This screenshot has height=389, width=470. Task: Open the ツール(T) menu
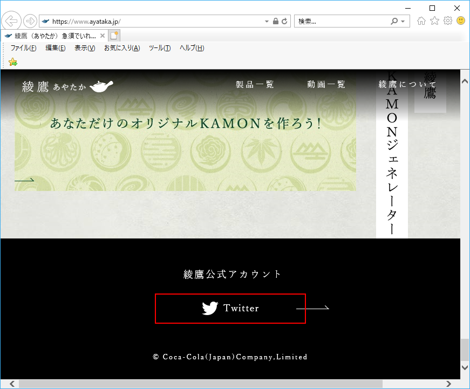coord(160,48)
